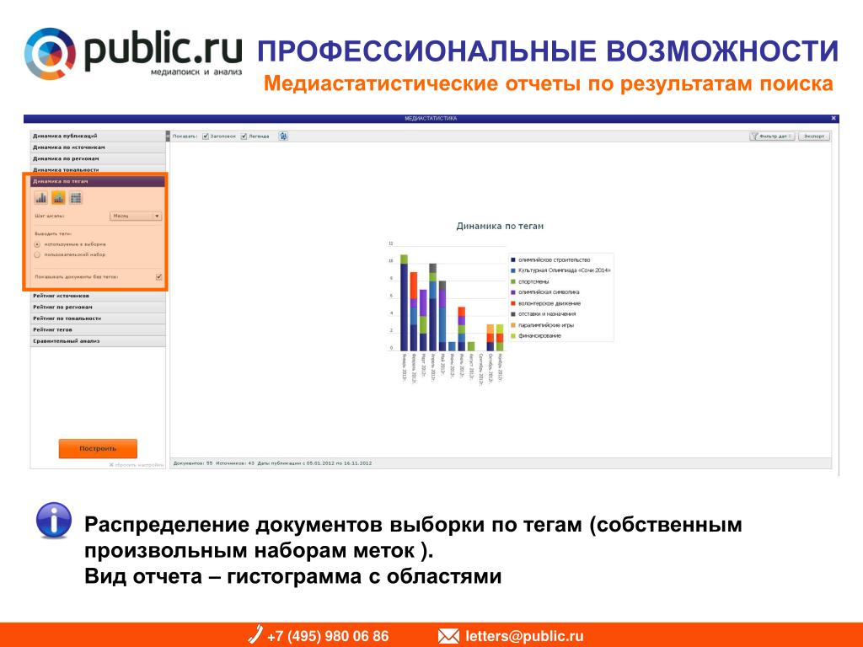Image resolution: width=863 pixels, height=647 pixels.
Task: Click the phone icon in orange footer
Action: click(255, 634)
